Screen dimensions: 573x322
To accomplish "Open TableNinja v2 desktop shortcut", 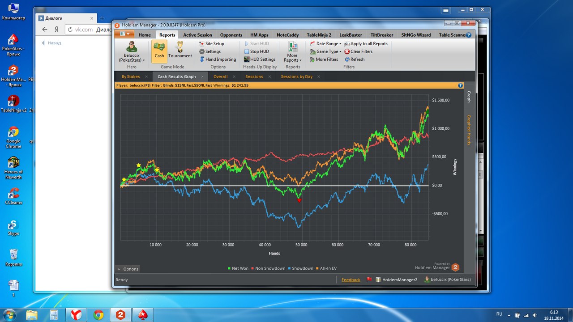I will tap(13, 104).
